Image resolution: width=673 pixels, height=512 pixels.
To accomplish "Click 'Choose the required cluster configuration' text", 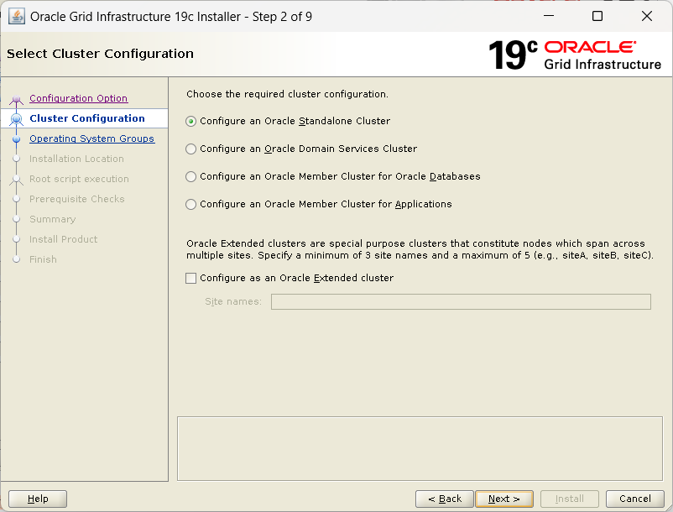I will tap(287, 94).
